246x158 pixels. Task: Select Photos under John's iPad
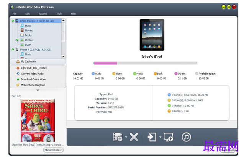coord(29,40)
